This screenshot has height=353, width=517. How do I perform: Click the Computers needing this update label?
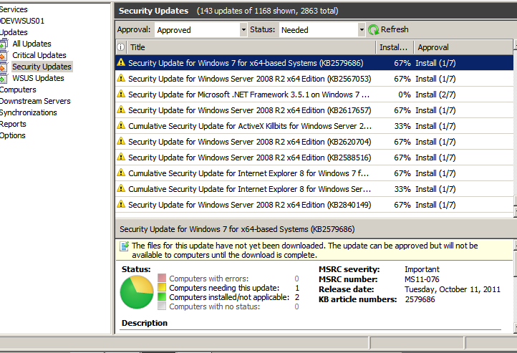224,288
